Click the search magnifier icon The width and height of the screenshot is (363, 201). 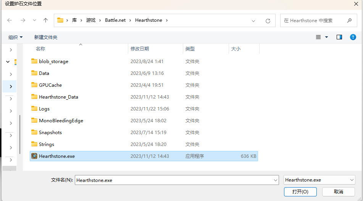coord(349,20)
